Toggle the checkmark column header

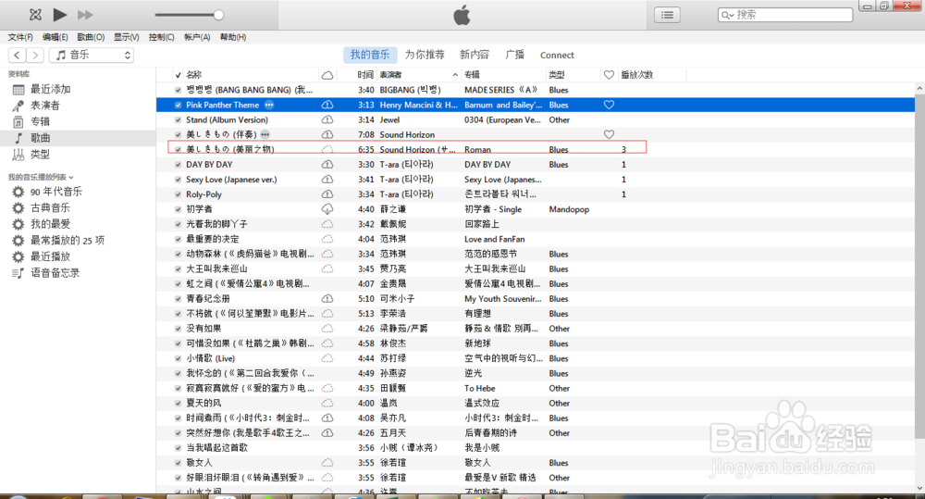pos(178,75)
